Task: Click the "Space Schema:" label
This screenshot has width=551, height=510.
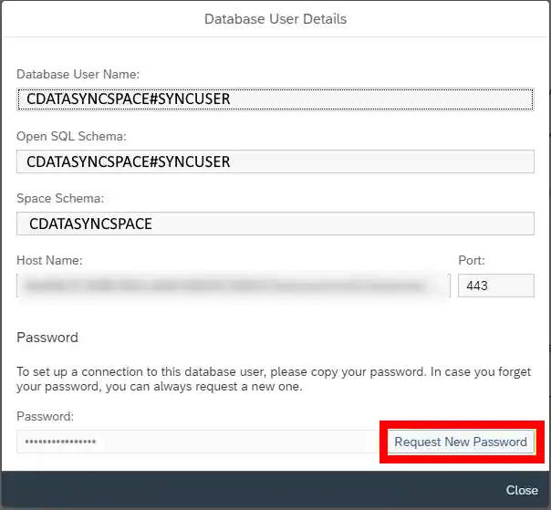Action: [60, 198]
